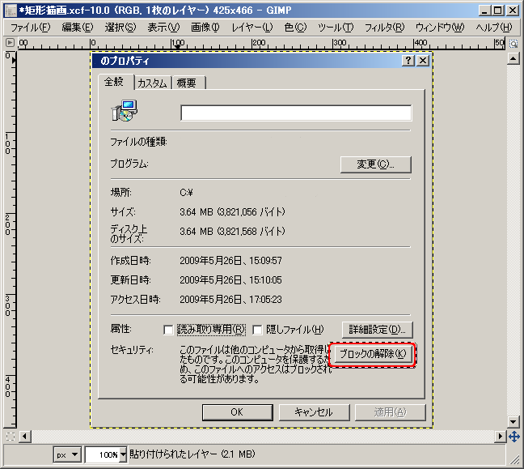Enable the 隠しファイル(H) checkbox
The height and width of the screenshot is (469, 524).
pos(257,330)
